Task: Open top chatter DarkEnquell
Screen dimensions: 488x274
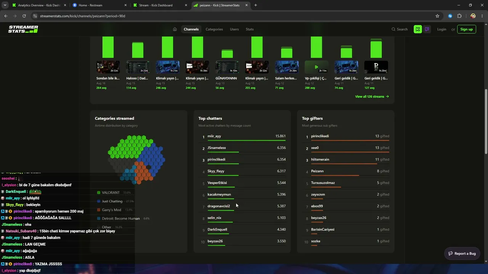Action: point(217,229)
